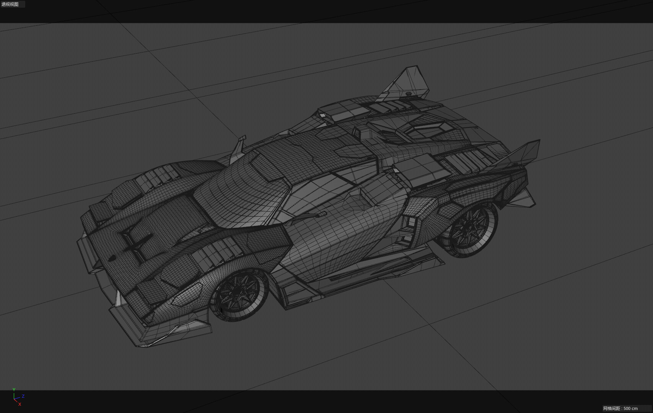Viewport: 653px width, 413px height.
Task: Click the Y axis on the orientation gizmo
Action: [x=15, y=389]
